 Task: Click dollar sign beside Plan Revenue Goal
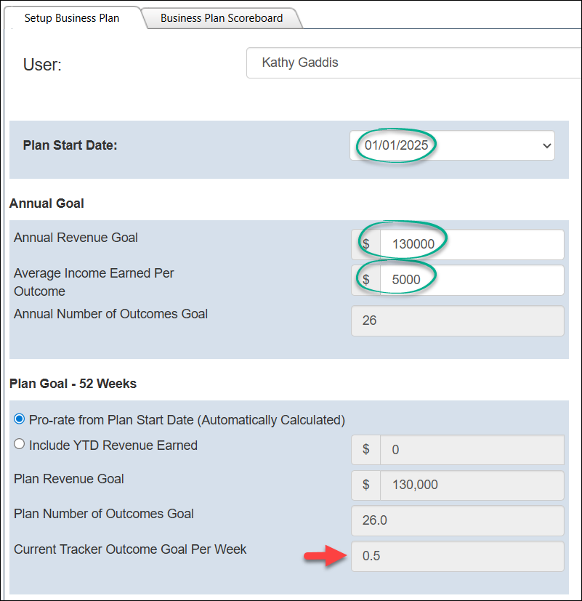click(366, 485)
